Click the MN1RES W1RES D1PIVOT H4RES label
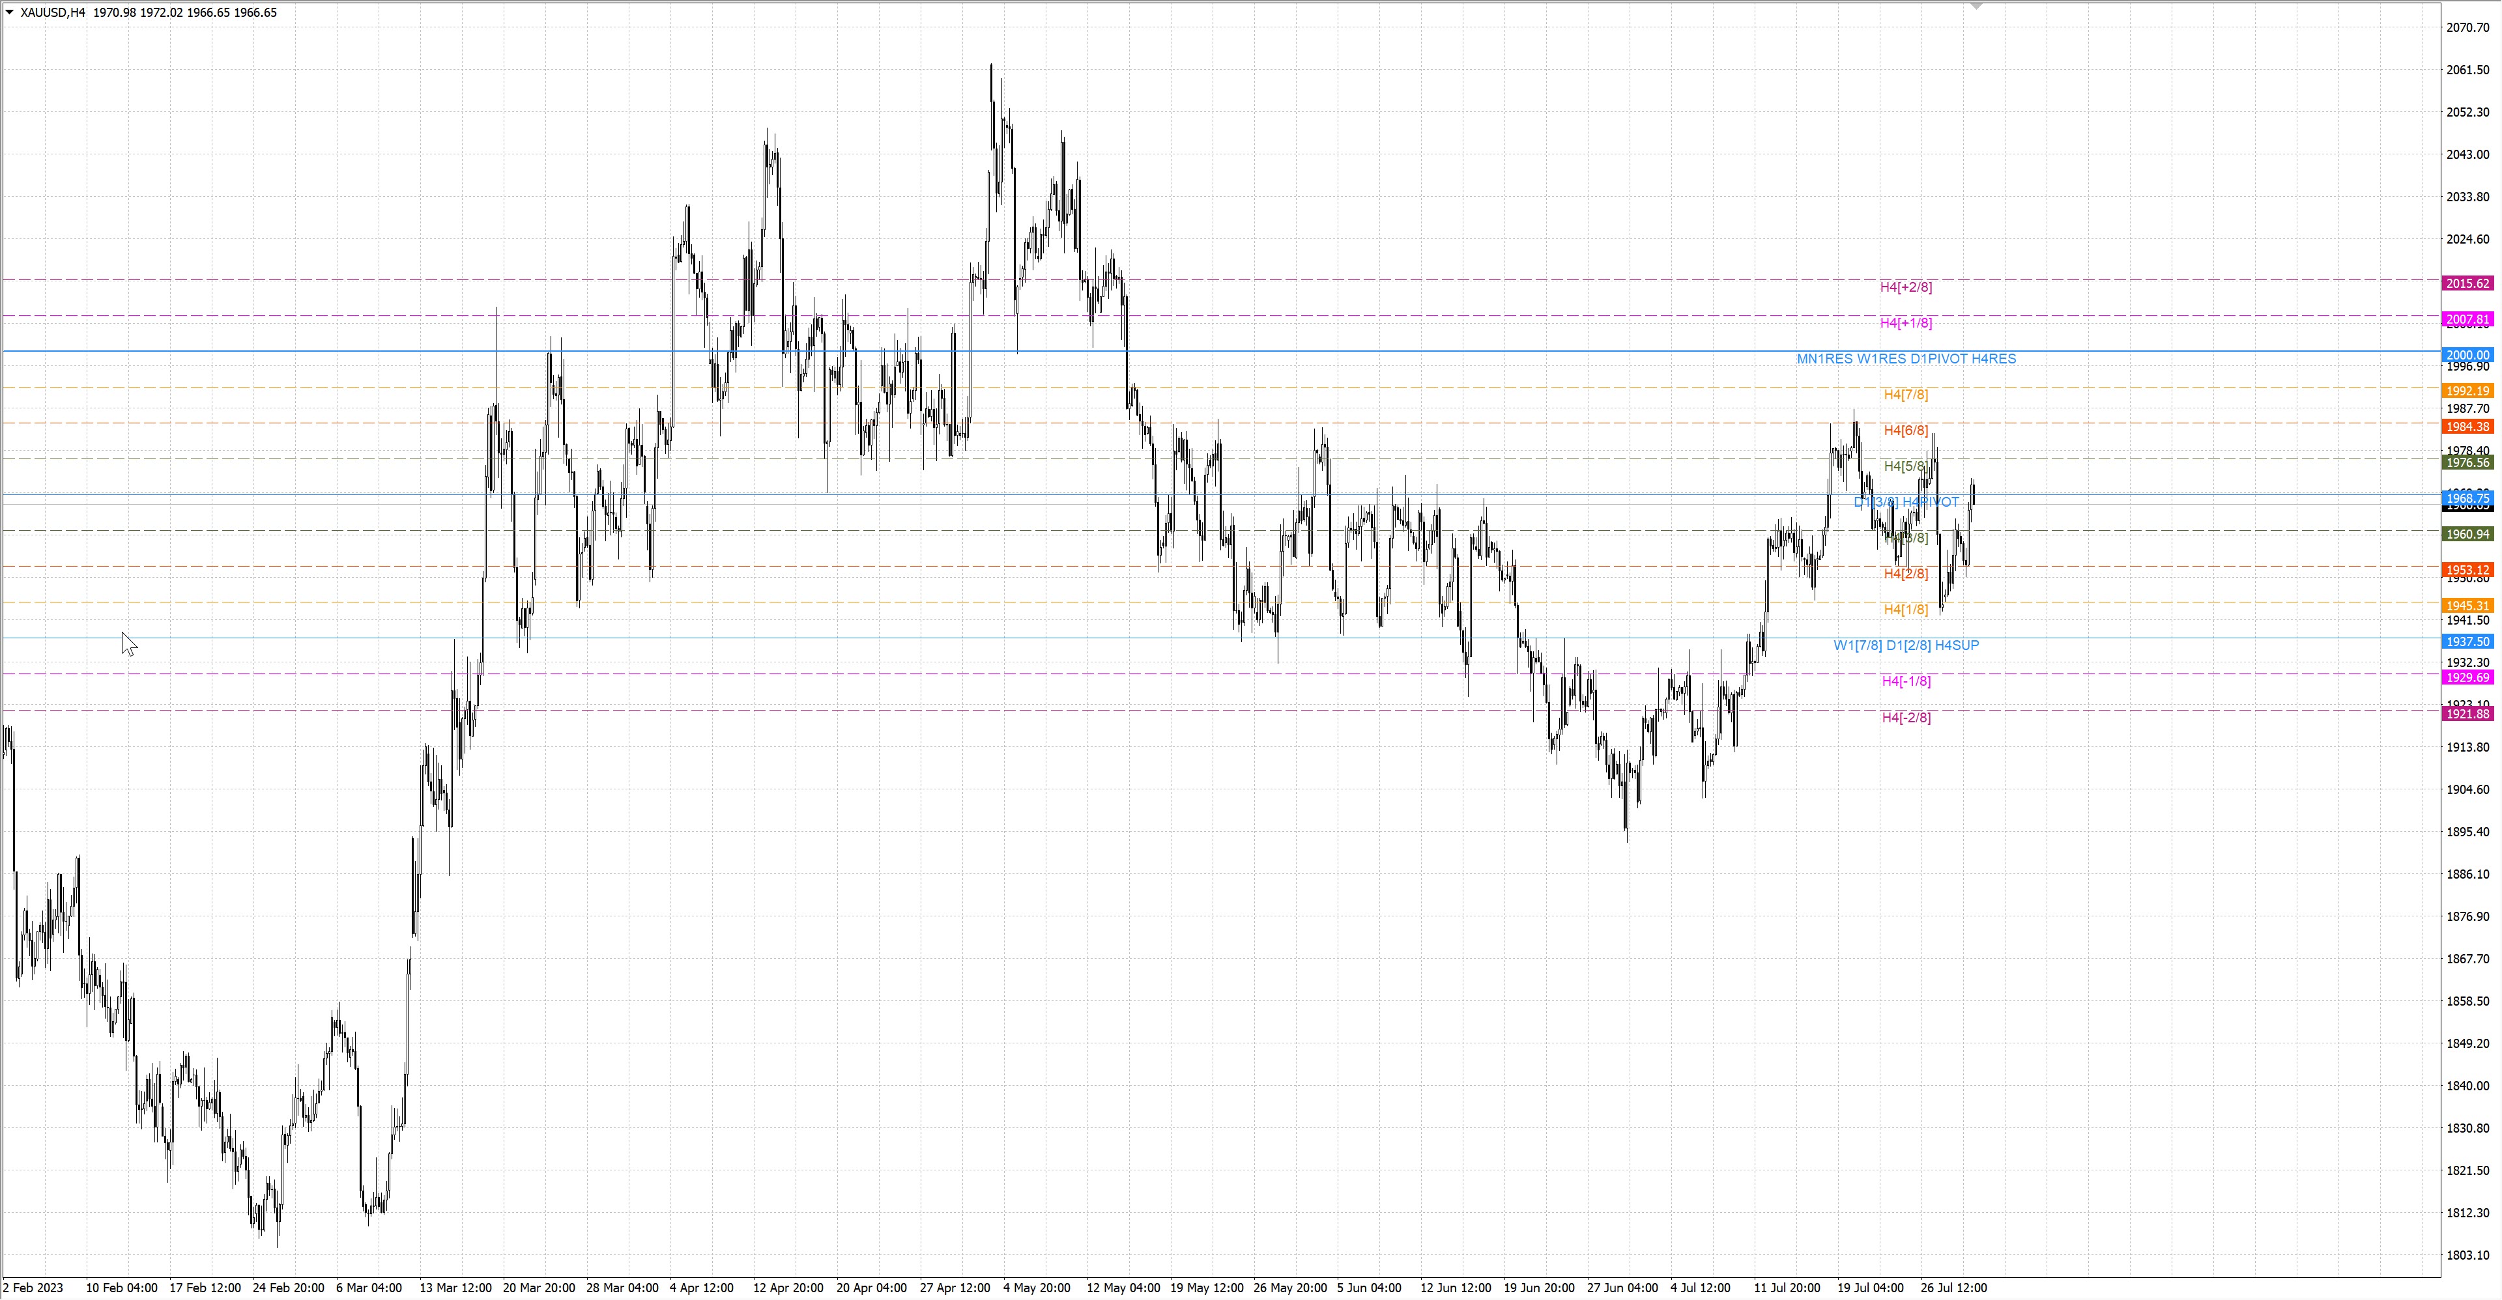 pos(1906,360)
